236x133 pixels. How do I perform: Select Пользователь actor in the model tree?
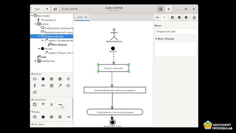point(48,20)
